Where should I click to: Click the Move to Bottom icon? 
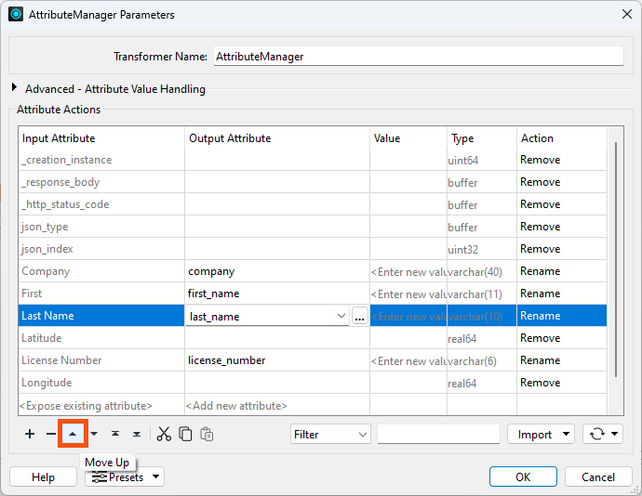(x=137, y=434)
